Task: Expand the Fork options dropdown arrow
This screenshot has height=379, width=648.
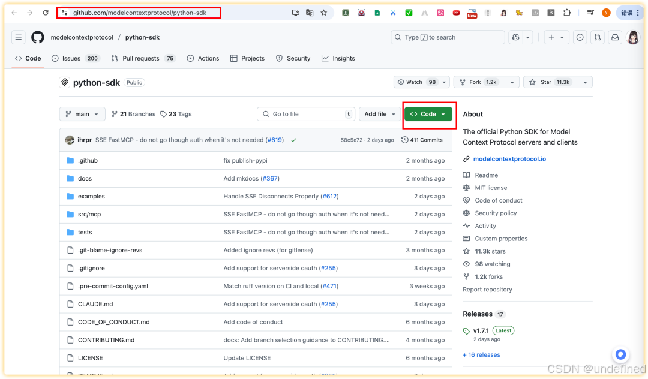Action: pyautogui.click(x=512, y=82)
